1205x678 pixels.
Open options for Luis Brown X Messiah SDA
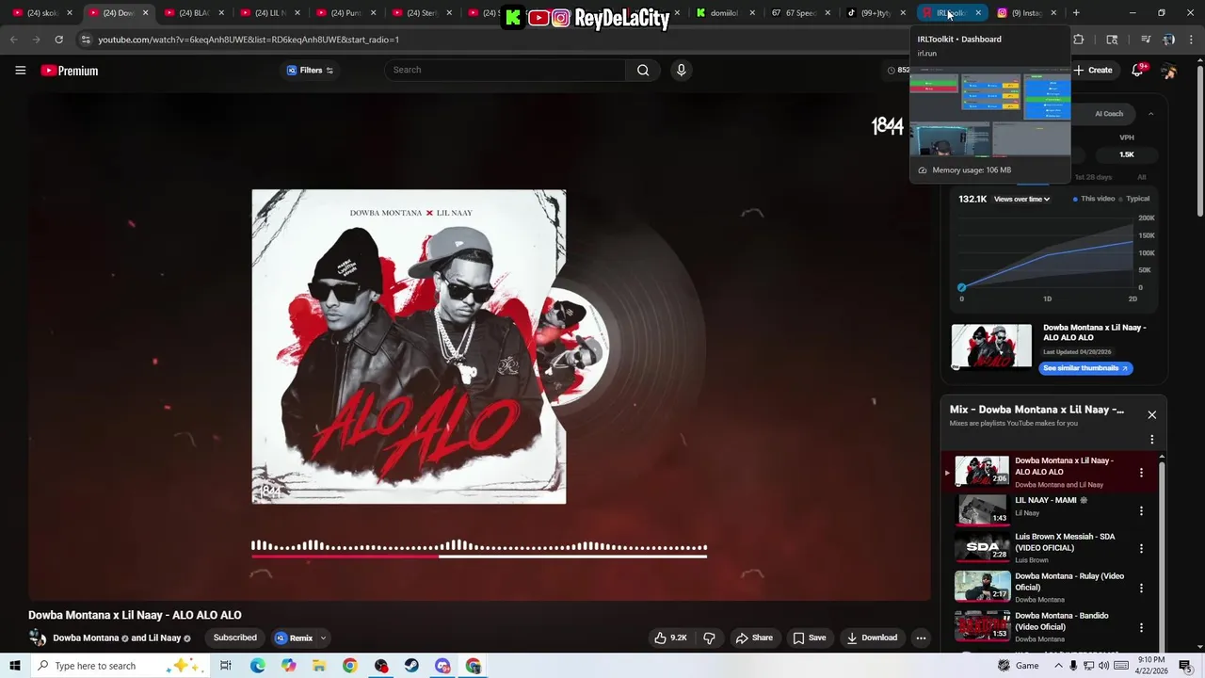click(x=1141, y=548)
